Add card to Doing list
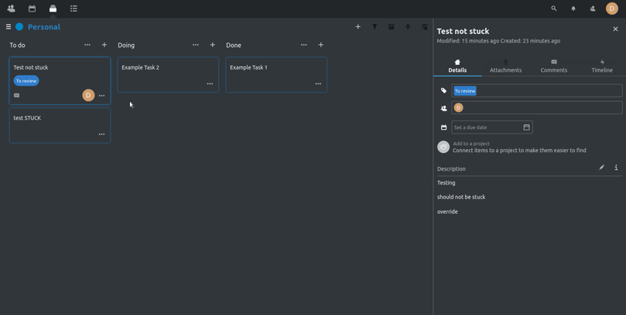Viewport: 626px width, 315px height. pyautogui.click(x=212, y=45)
